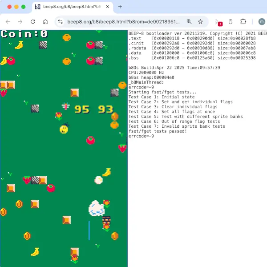This screenshot has height=267, width=267.
Task: Click the white egg sprite
Action: 99,180
